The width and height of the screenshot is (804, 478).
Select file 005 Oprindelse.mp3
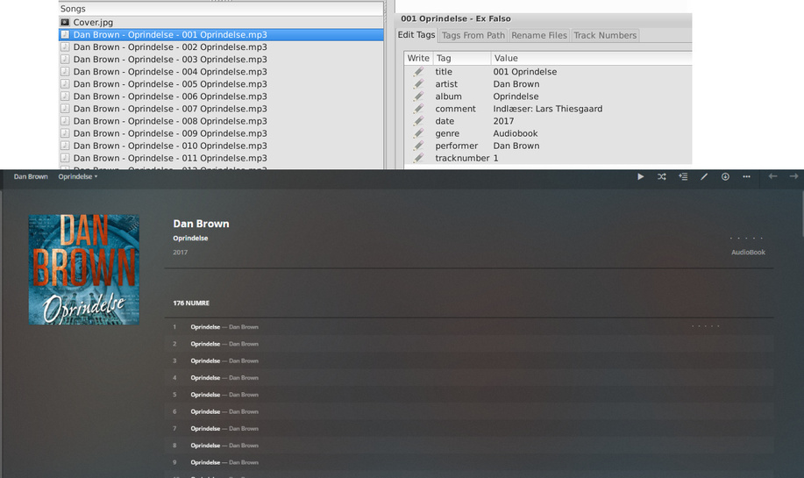(221, 84)
